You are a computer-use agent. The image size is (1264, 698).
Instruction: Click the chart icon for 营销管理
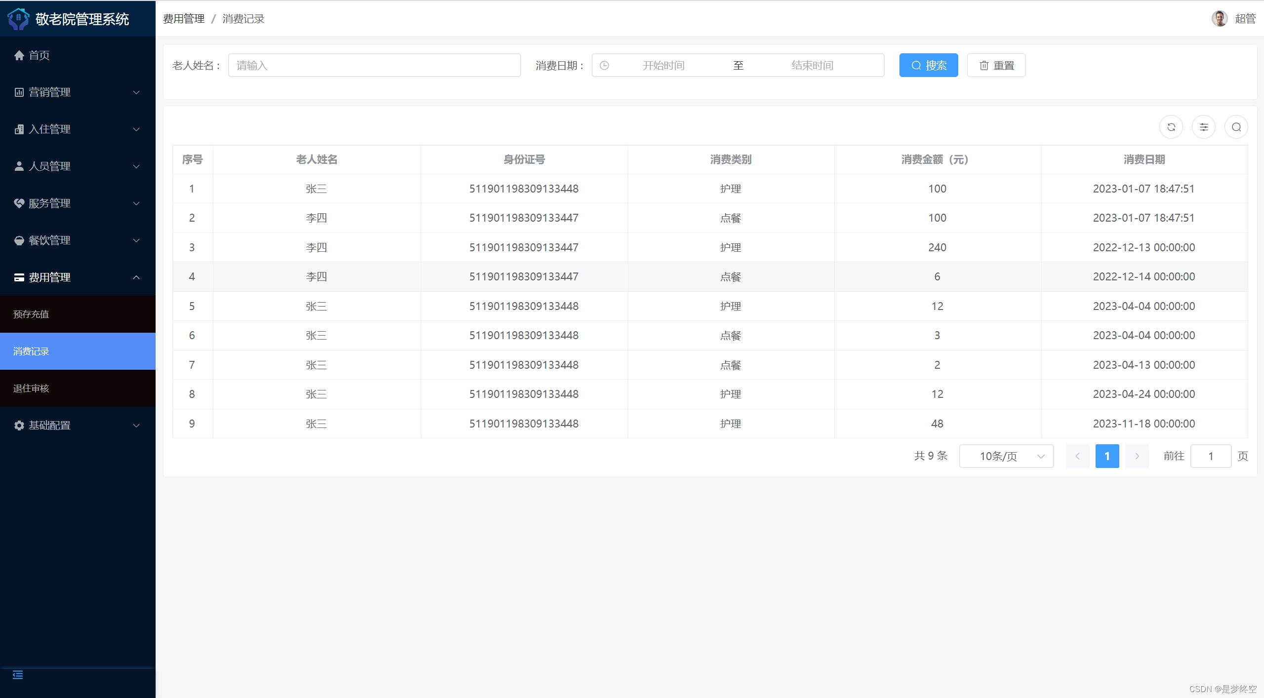point(19,92)
